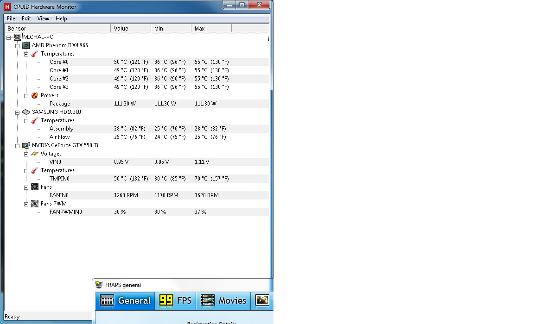Screen dimensions: 534x324
Task: Click the Powers flame icon
Action: point(35,95)
